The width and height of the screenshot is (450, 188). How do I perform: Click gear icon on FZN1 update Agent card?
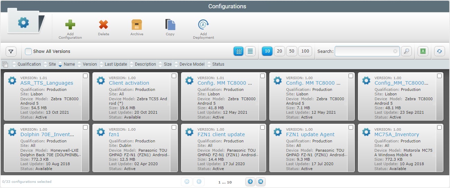tap(278, 132)
